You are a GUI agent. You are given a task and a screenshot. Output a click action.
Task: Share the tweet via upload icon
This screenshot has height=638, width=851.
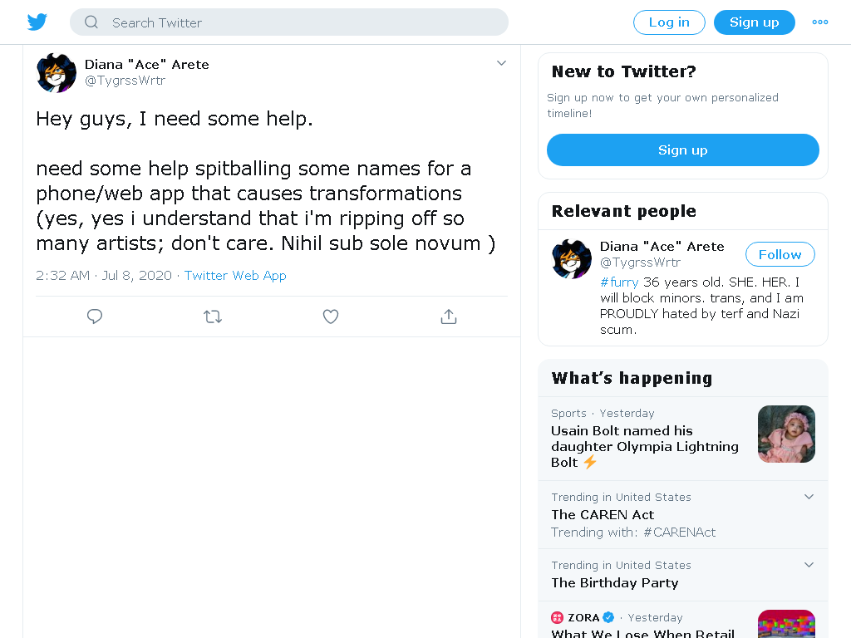click(x=448, y=317)
